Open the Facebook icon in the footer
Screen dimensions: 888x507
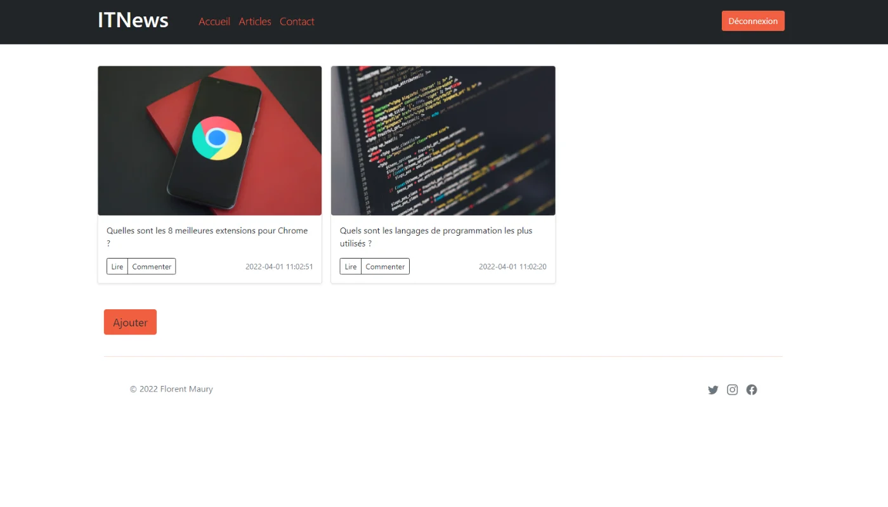click(x=752, y=390)
